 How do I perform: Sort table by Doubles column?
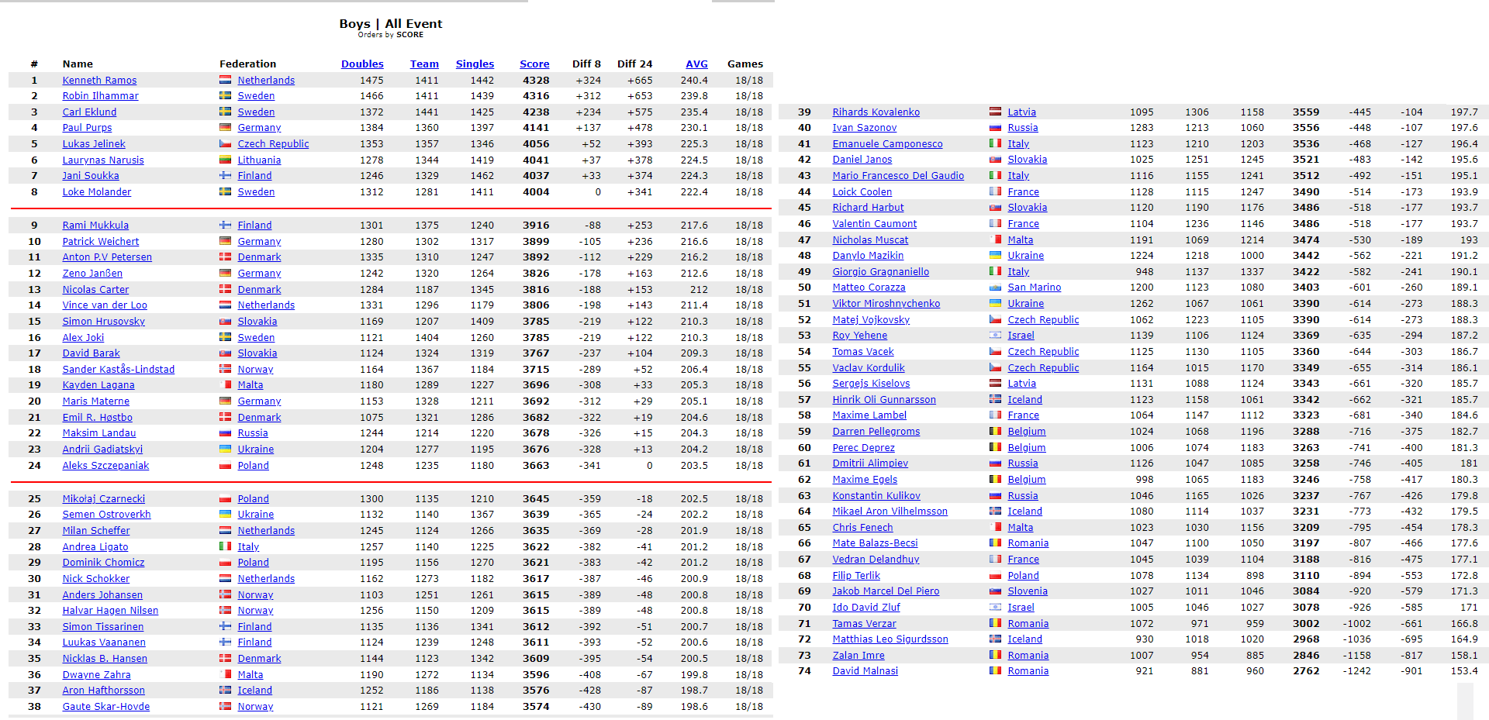tap(362, 64)
